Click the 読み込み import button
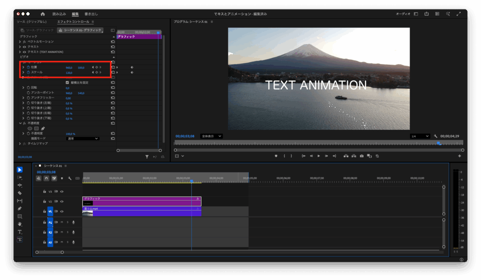Viewport: 481px width, 280px height. [x=59, y=14]
